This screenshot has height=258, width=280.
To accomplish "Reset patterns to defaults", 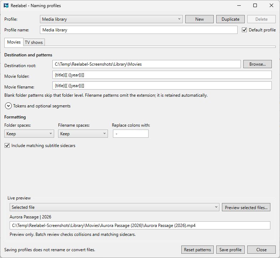I will [197, 249].
